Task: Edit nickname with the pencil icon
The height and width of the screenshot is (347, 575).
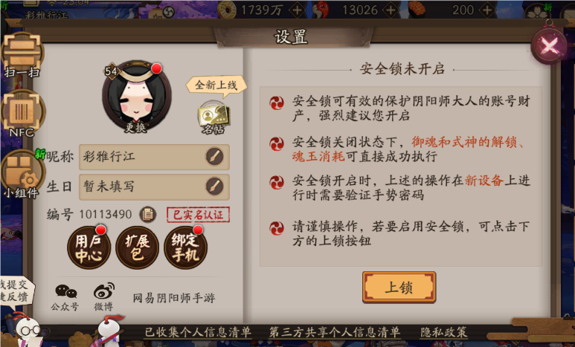Action: (214, 157)
